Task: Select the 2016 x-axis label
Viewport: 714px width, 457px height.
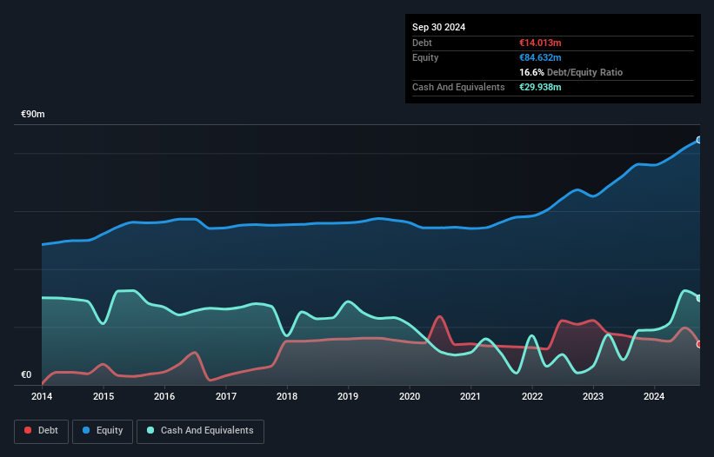Action: pyautogui.click(x=164, y=396)
